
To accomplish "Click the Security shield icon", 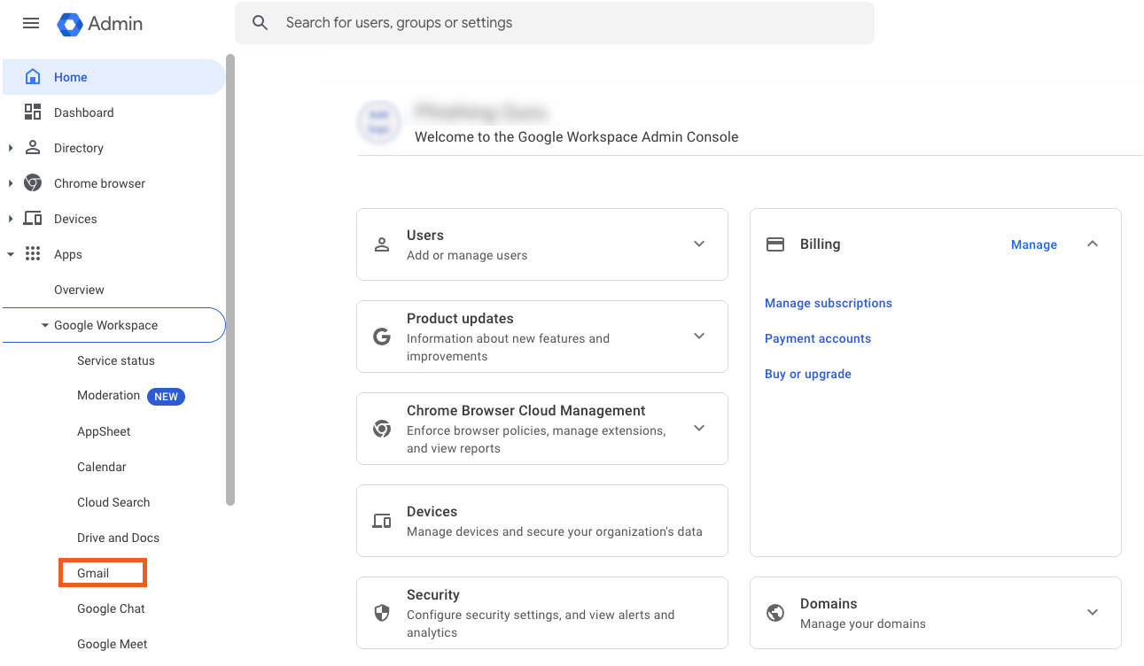I will coord(382,613).
